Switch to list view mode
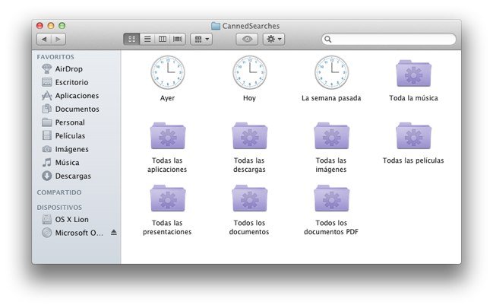Image resolution: width=493 pixels, height=308 pixels. 147,39
